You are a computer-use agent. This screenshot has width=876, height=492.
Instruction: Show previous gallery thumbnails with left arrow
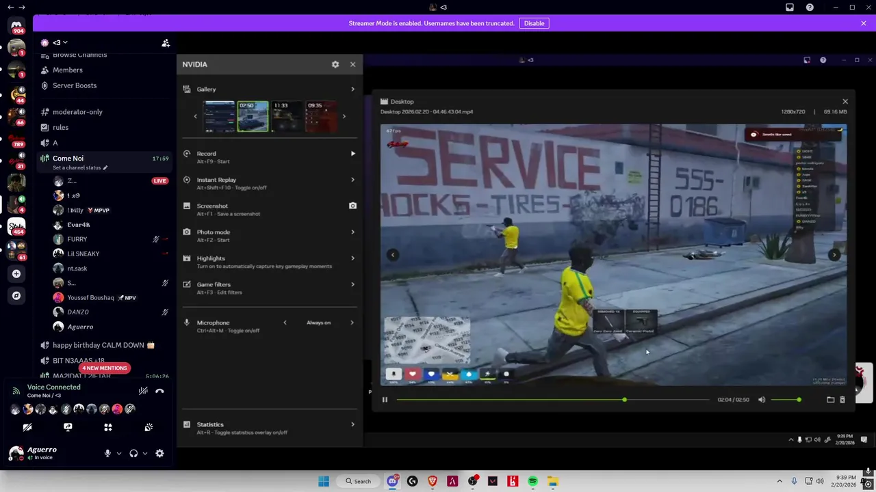click(x=196, y=116)
